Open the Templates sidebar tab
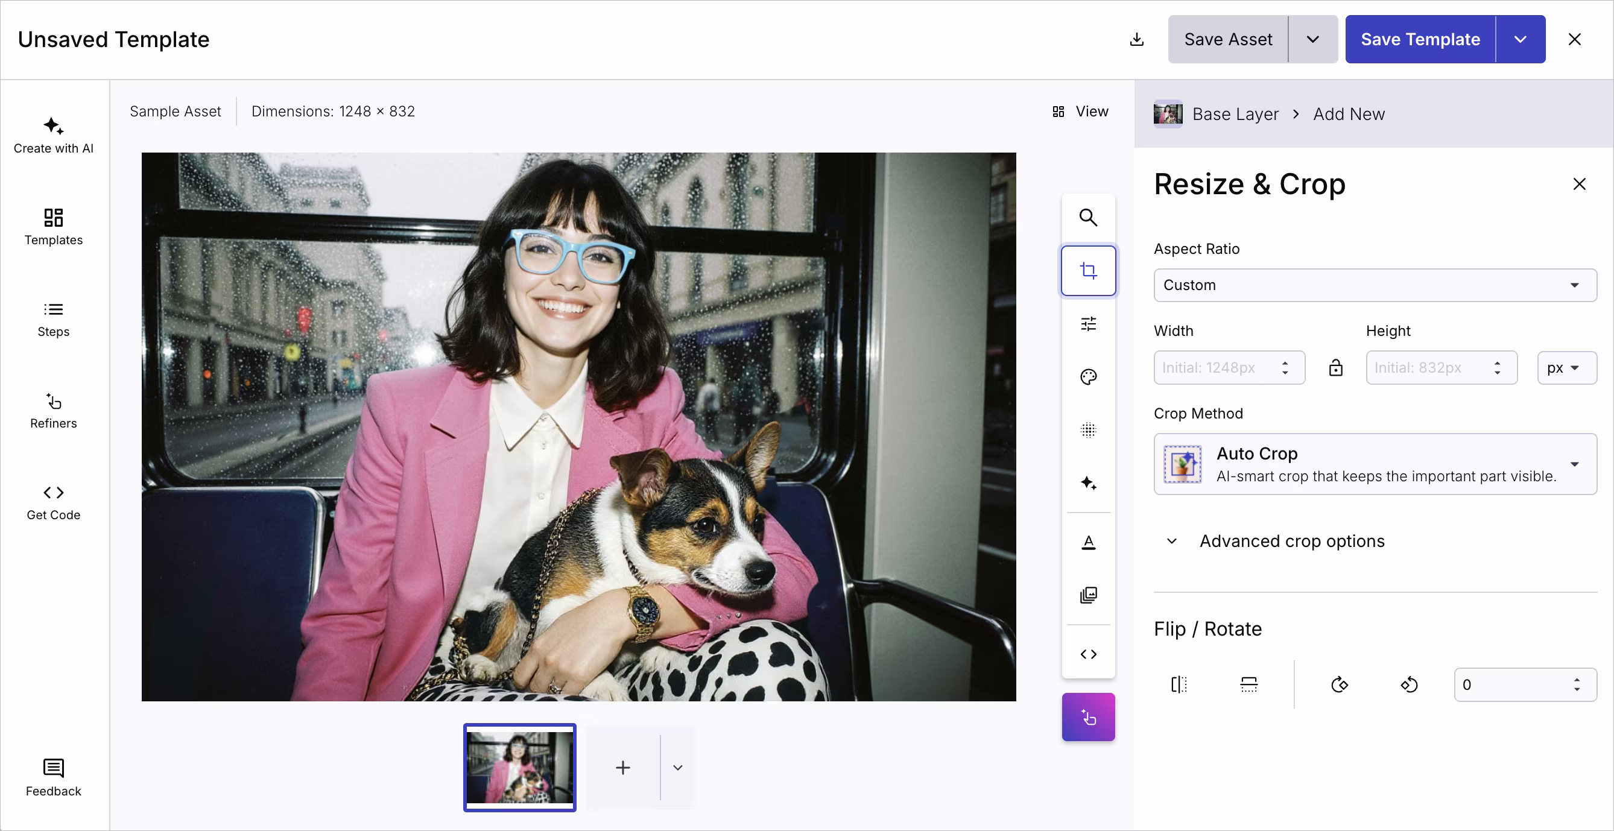Image resolution: width=1614 pixels, height=831 pixels. [53, 227]
